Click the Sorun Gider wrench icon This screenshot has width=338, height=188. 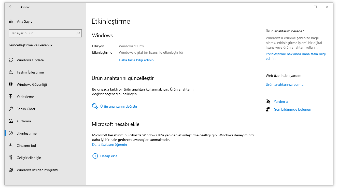11,109
